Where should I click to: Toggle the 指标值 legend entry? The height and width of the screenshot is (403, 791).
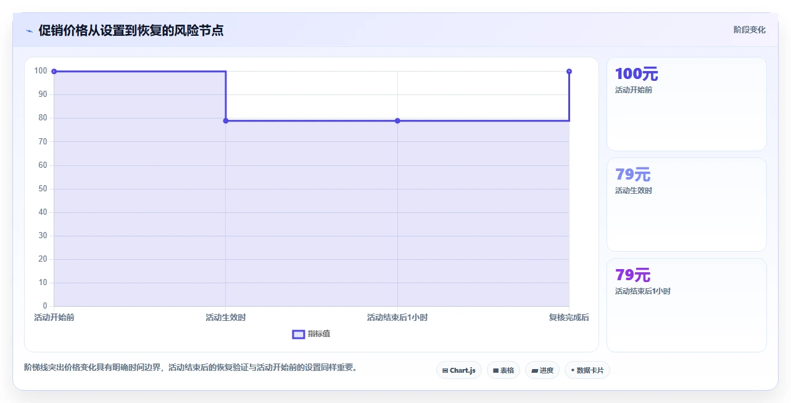click(312, 334)
